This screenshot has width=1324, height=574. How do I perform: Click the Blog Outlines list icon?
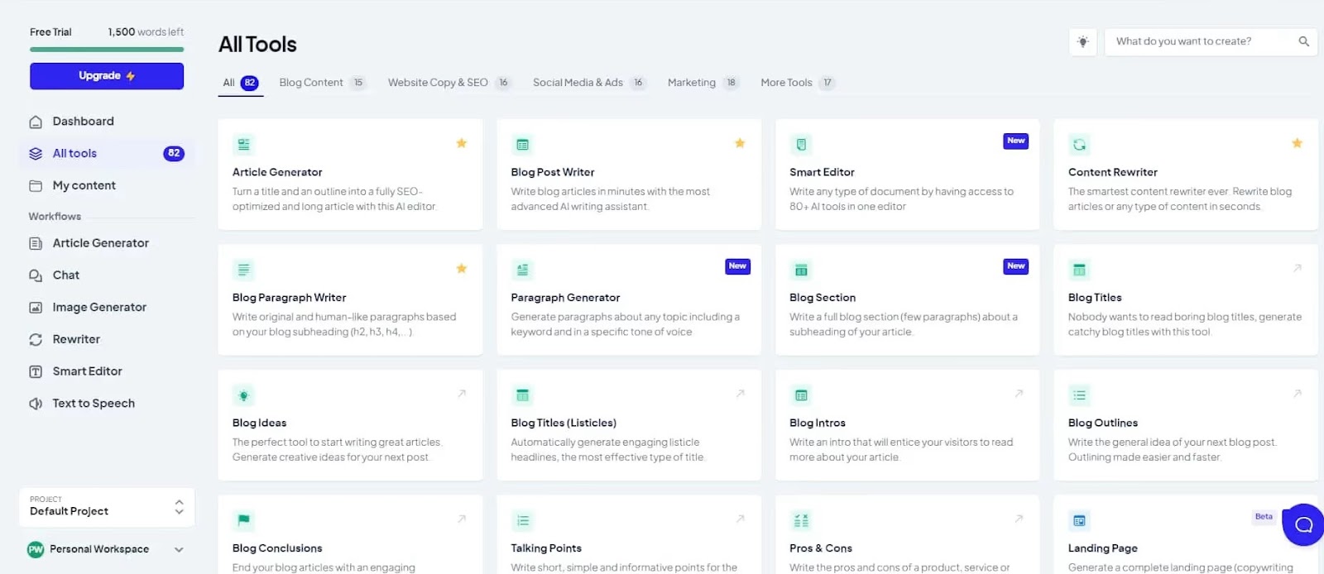tap(1079, 395)
